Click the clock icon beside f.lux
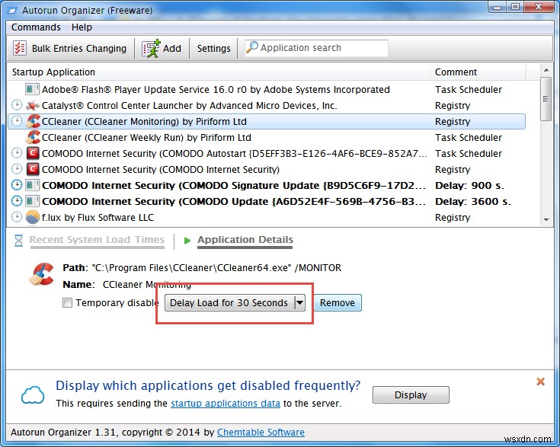 pyautogui.click(x=17, y=217)
